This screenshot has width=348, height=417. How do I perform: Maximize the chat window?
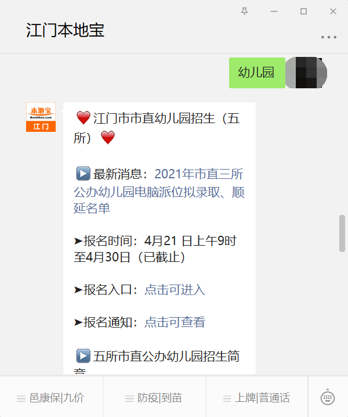point(303,12)
